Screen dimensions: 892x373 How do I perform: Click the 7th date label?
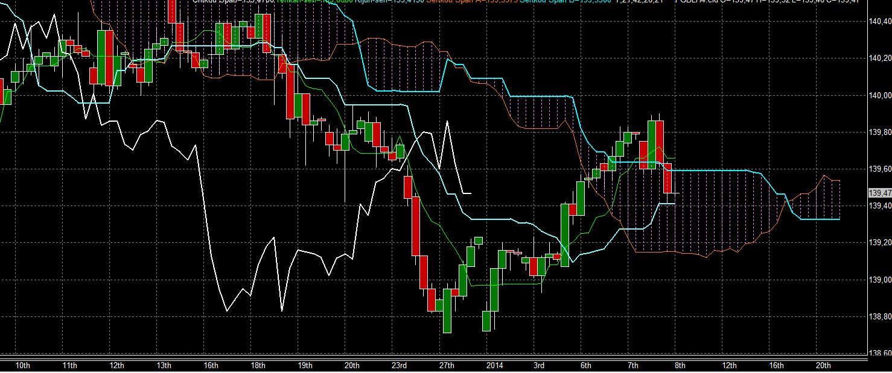632,366
